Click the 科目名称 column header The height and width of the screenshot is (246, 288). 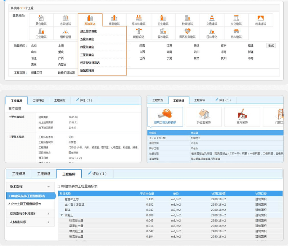65,193
